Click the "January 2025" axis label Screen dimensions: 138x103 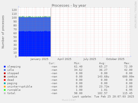pos(39,59)
